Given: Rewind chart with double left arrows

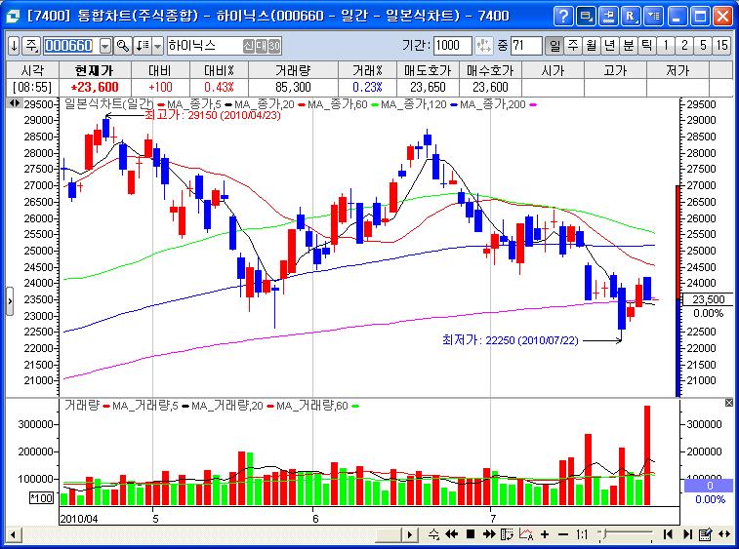Looking at the screenshot, I should click(x=452, y=534).
